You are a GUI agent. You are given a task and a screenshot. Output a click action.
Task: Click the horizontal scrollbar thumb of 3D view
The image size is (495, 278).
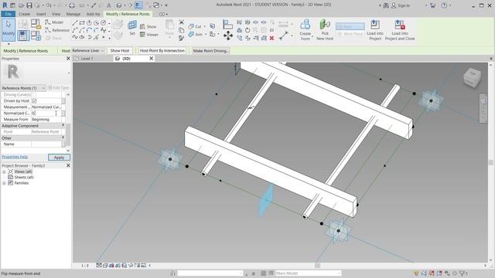coord(317,266)
